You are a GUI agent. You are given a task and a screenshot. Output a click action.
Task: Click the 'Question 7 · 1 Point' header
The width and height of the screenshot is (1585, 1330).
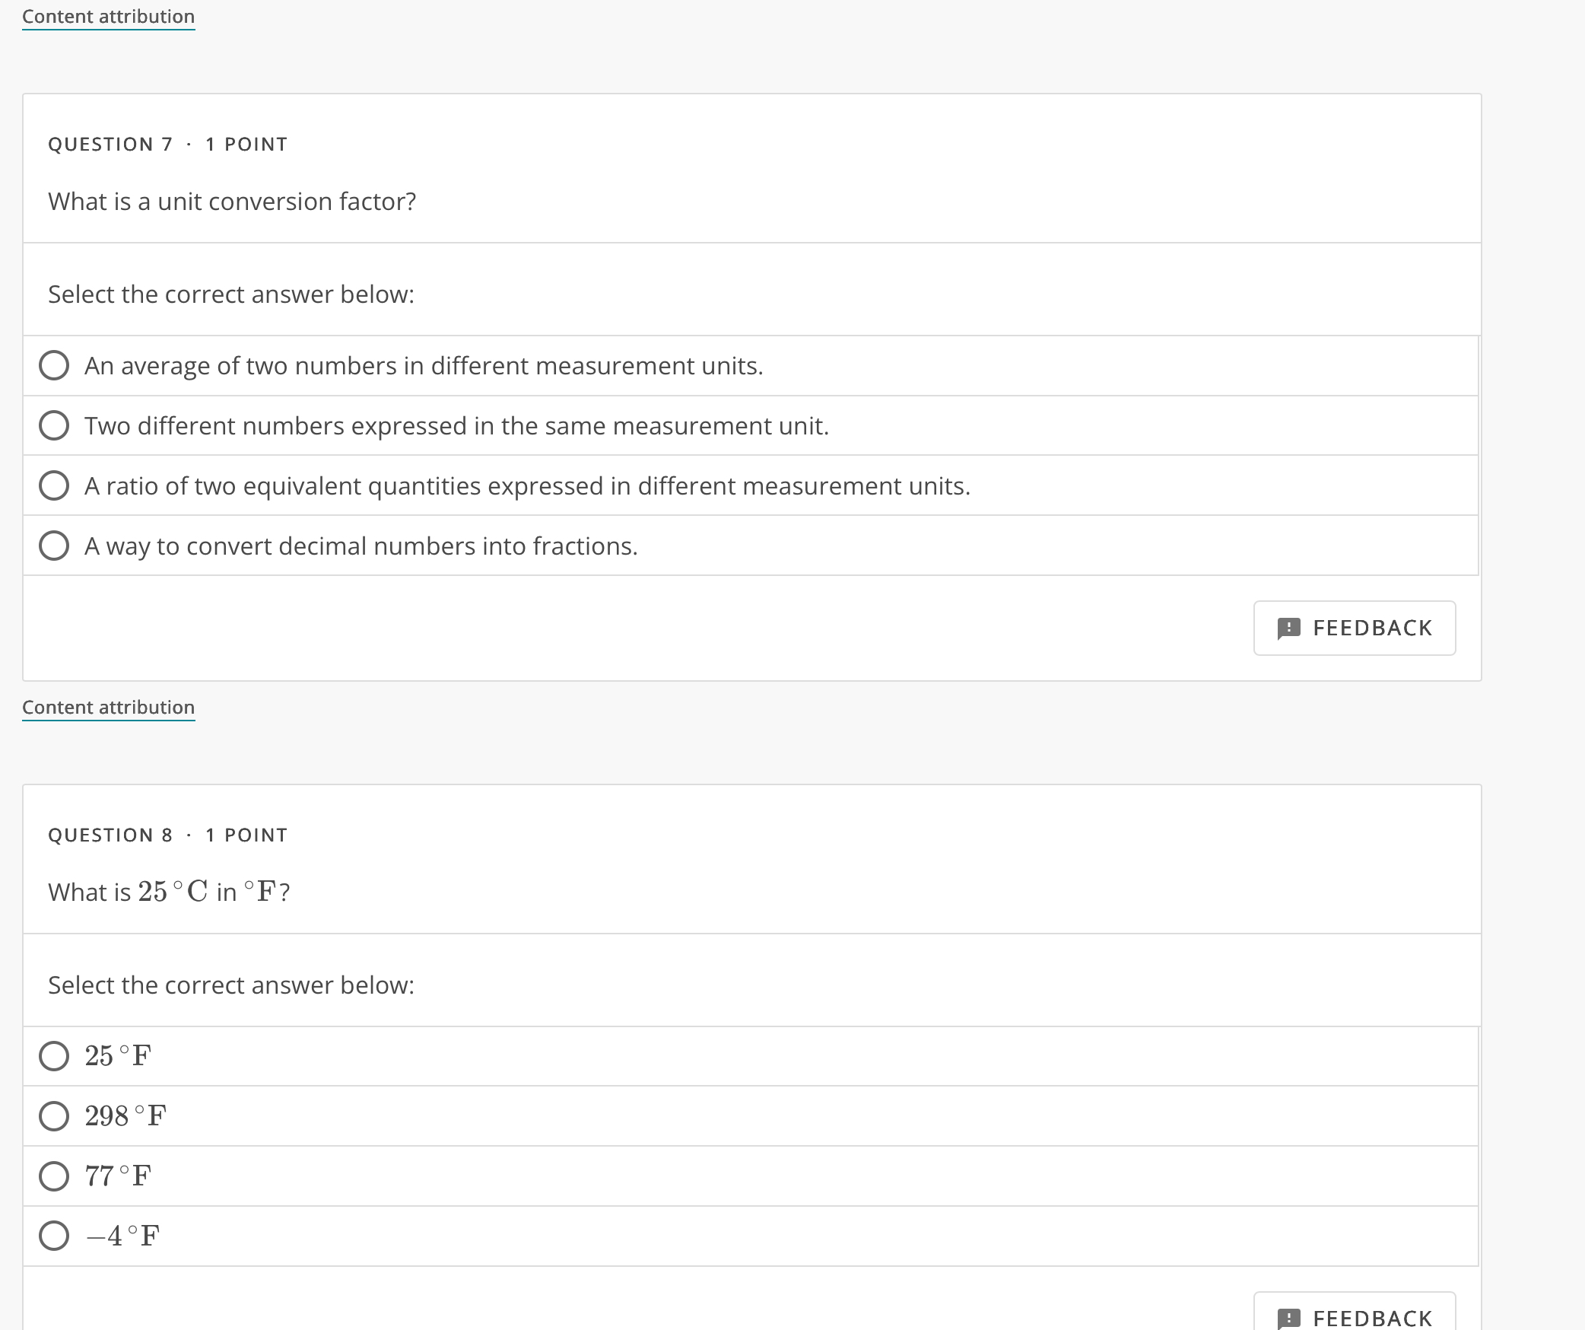(x=167, y=145)
